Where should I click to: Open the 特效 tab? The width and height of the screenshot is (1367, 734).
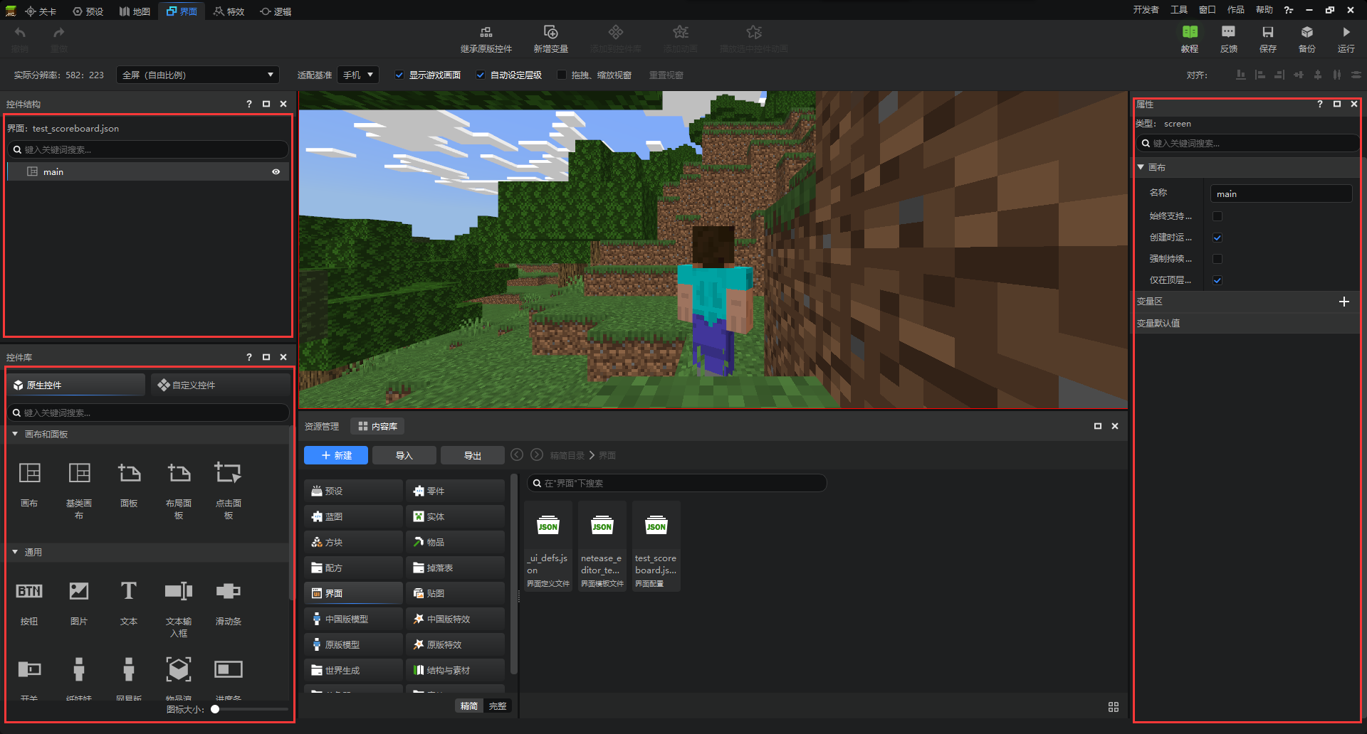pos(229,11)
